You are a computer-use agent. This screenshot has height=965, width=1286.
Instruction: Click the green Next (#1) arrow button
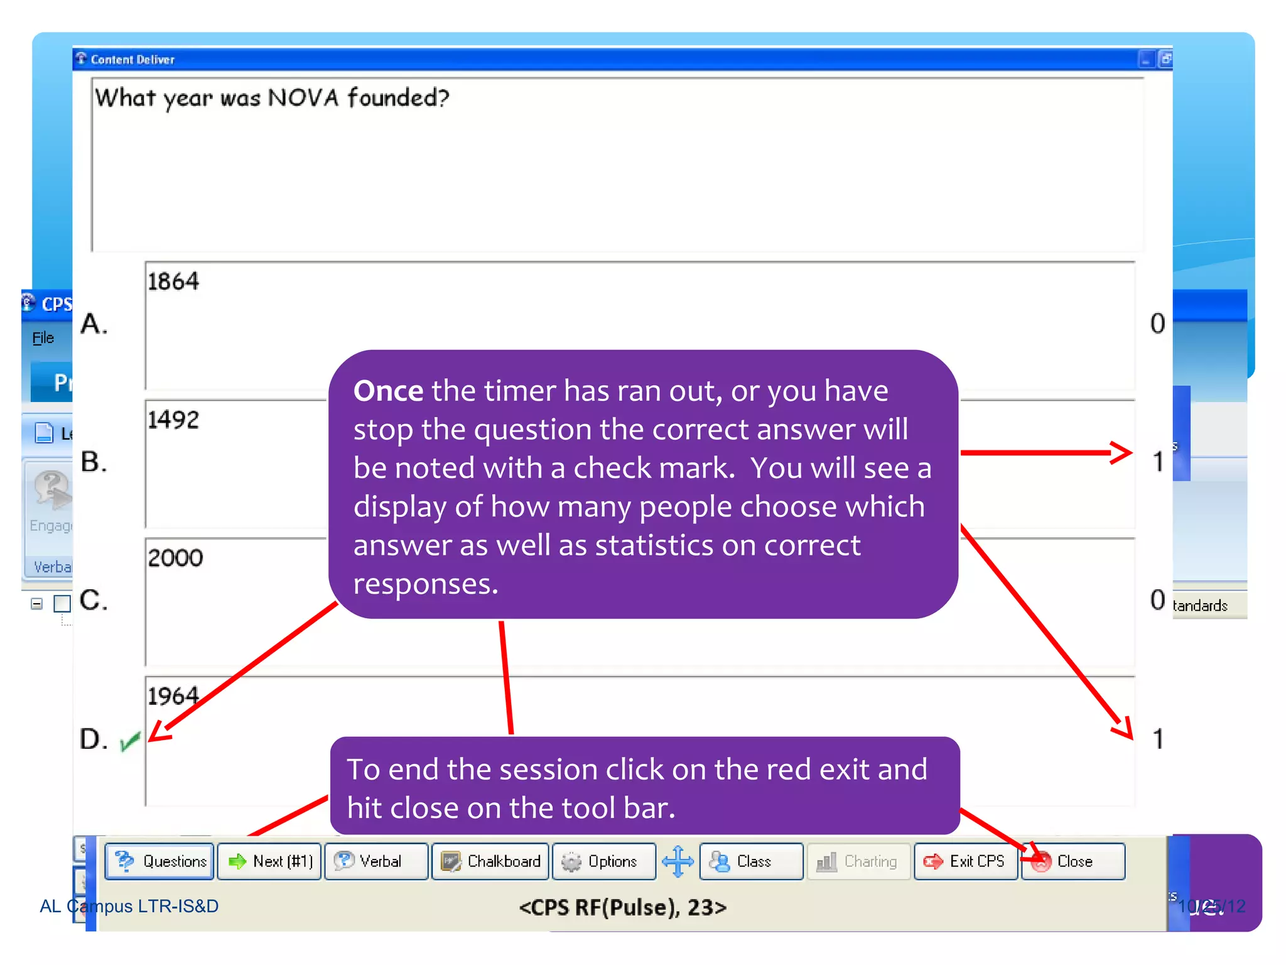pos(269,861)
